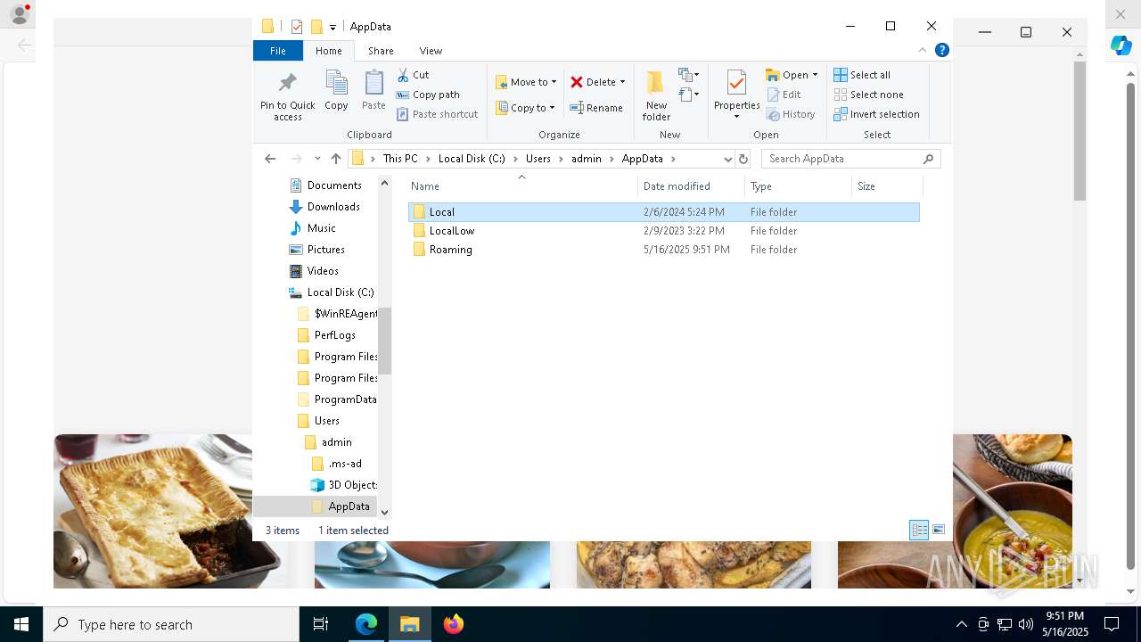The image size is (1141, 642).
Task: Select the Local folder row
Action: [x=663, y=212]
